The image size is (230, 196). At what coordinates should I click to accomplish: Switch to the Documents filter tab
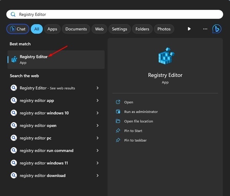point(76,29)
